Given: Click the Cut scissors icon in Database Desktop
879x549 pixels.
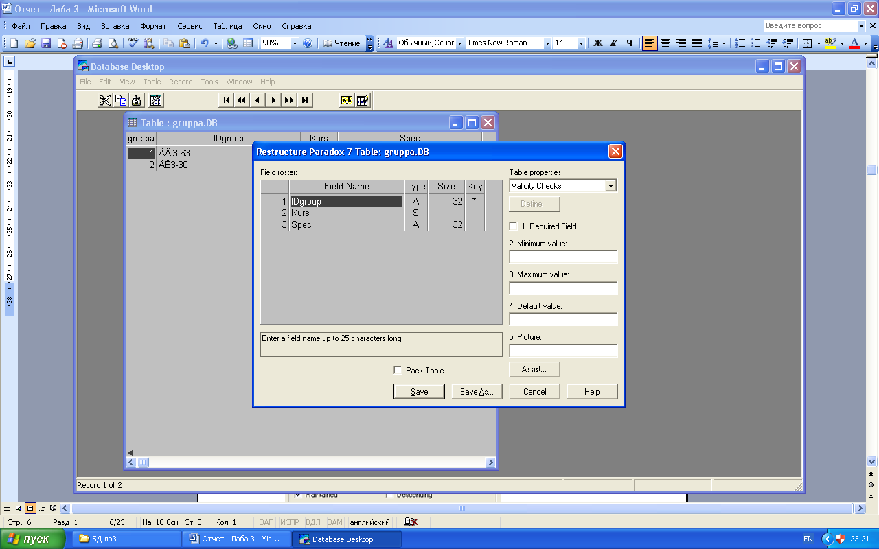Looking at the screenshot, I should click(104, 100).
